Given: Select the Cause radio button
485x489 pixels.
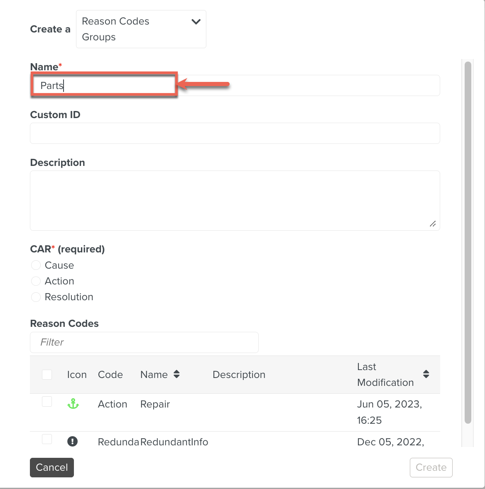Looking at the screenshot, I should click(36, 265).
